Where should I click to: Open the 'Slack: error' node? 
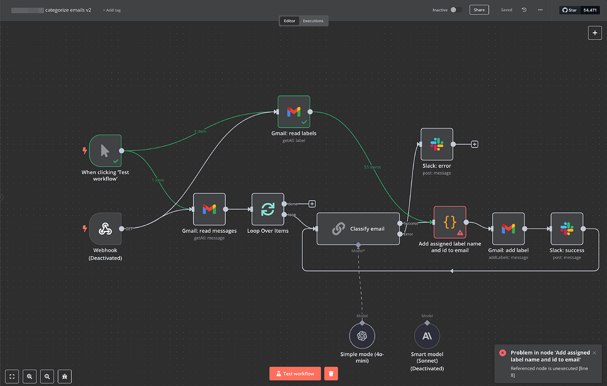(437, 144)
